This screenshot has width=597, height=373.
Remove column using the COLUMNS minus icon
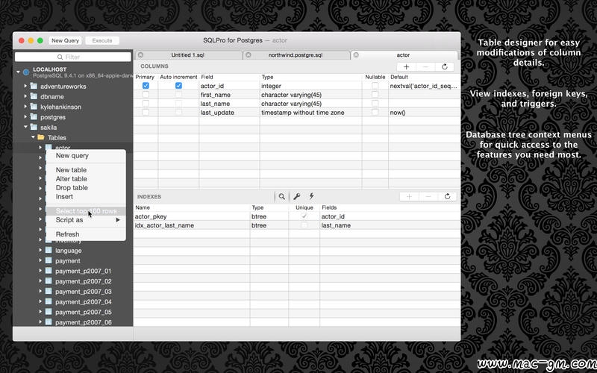point(425,67)
